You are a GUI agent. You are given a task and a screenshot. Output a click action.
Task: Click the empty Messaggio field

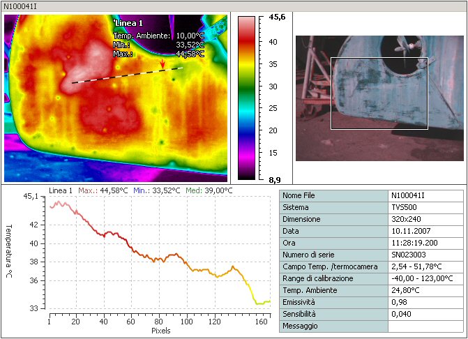(x=424, y=326)
